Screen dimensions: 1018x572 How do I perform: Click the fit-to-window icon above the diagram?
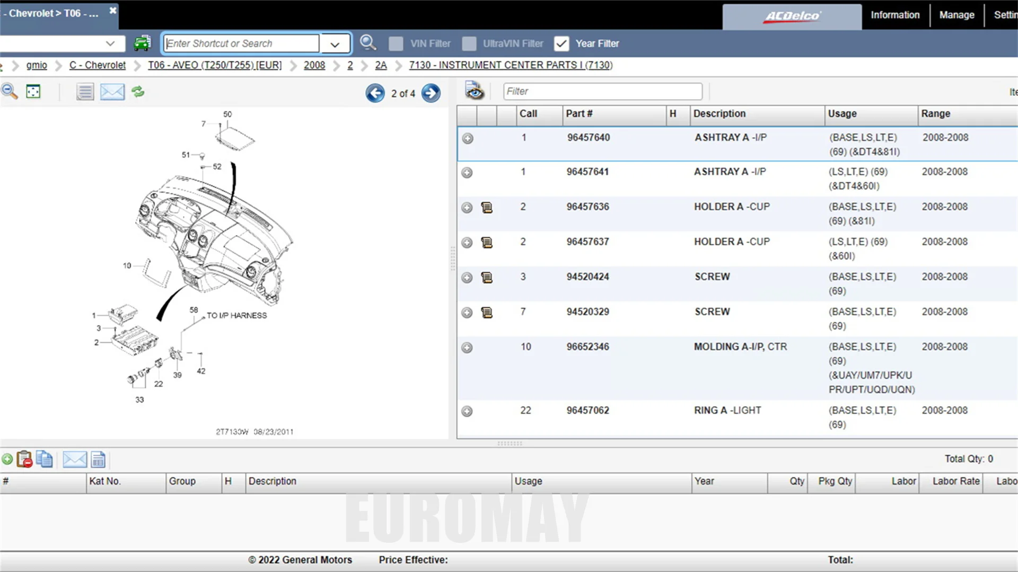tap(33, 91)
